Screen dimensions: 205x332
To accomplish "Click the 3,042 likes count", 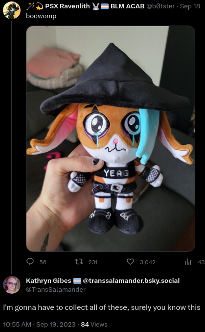I will (148, 262).
